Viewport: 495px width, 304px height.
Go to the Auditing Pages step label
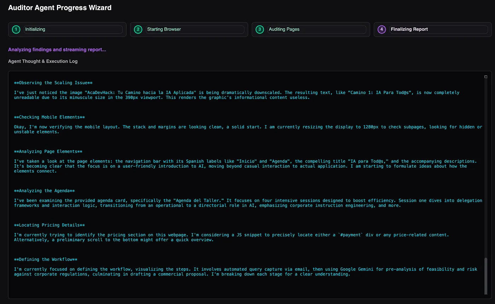coord(317,29)
